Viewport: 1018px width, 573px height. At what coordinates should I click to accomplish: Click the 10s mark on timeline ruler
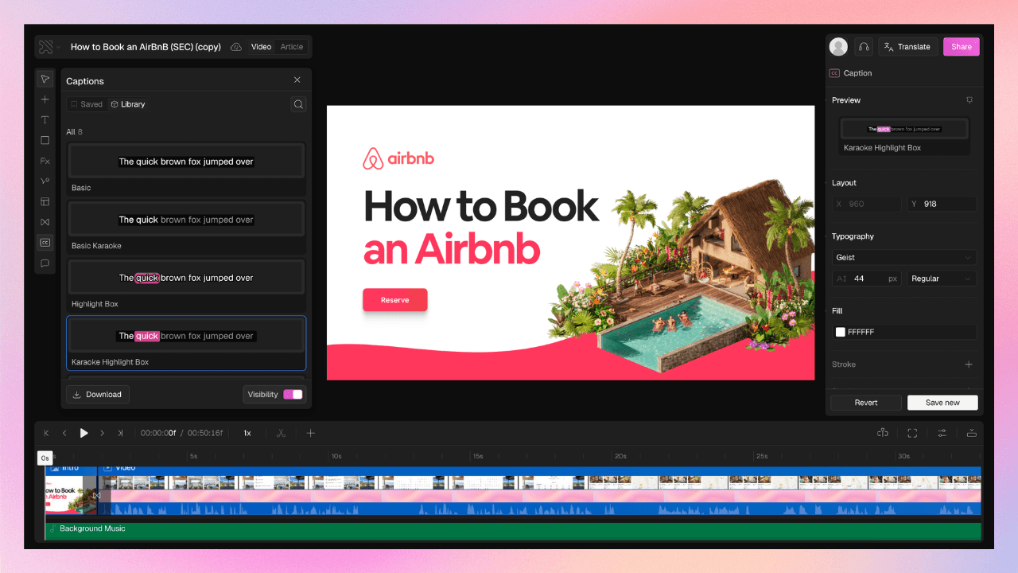tap(336, 456)
